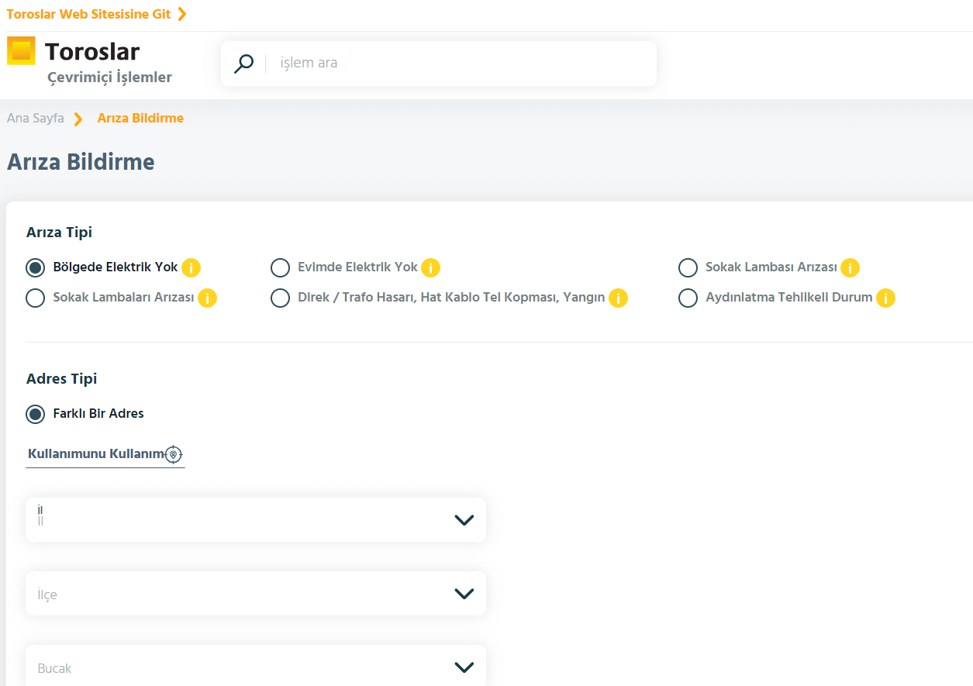Show info for Sokak Lambaları Arızası
The height and width of the screenshot is (686, 973).
pyautogui.click(x=207, y=298)
